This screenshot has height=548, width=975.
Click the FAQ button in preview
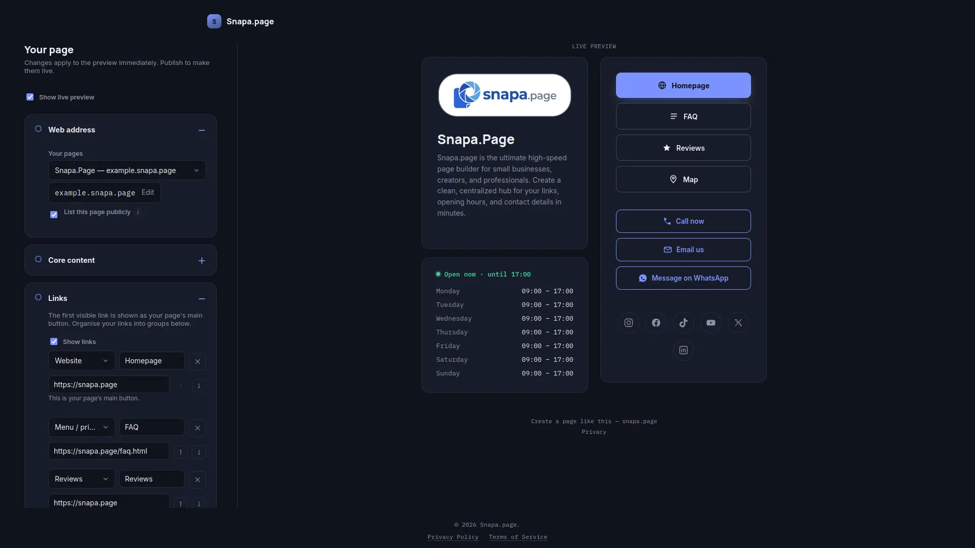[x=684, y=116]
